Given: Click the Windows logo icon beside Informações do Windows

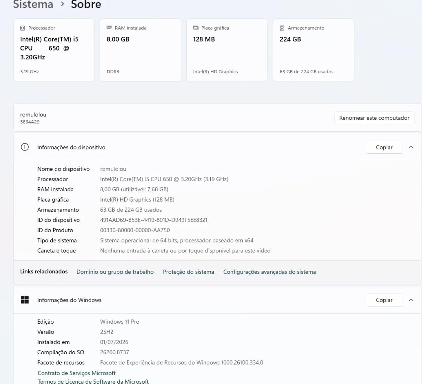Looking at the screenshot, I should 25,300.
